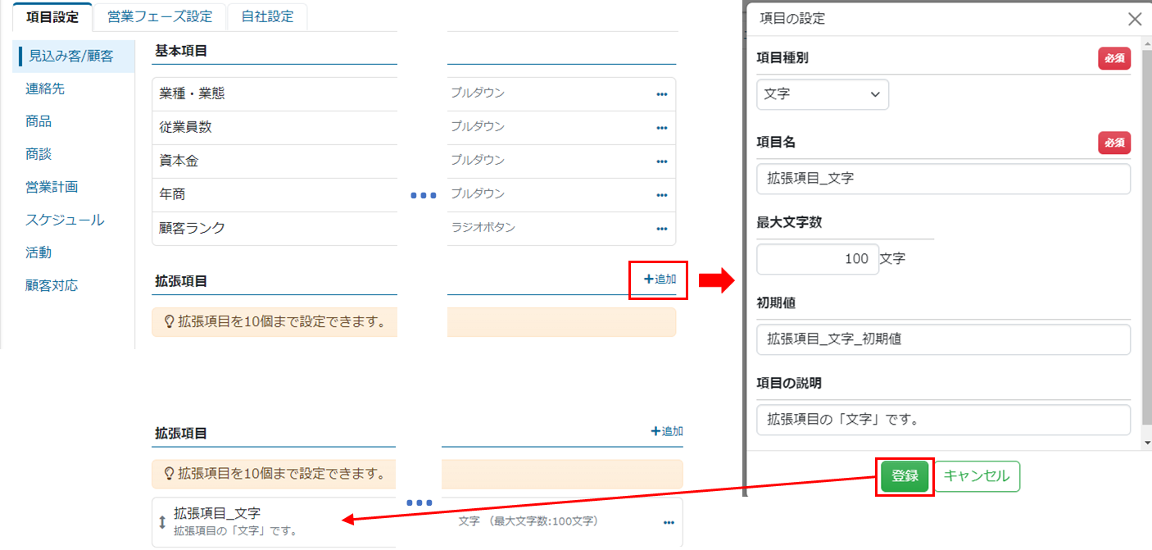Open more options for 拡張項目_文字 row

coord(669,523)
